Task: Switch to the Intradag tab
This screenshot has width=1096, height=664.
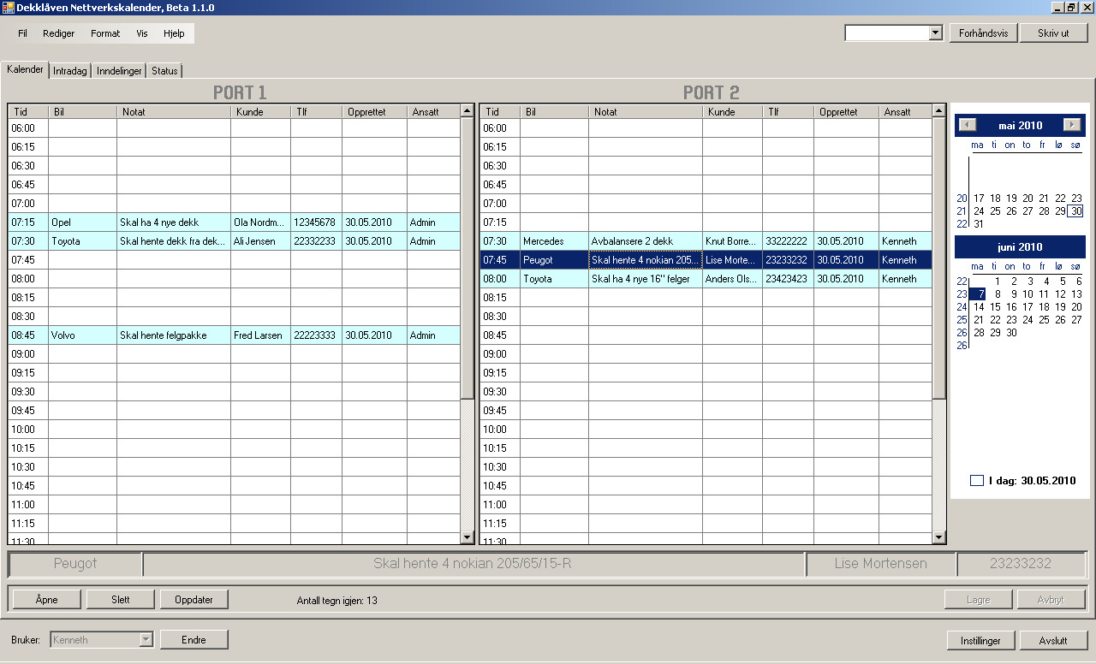Action: point(70,71)
